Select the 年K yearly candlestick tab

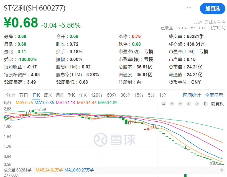pyautogui.click(x=83, y=95)
